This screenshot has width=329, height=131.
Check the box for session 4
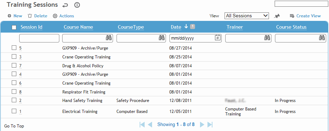[14, 74]
